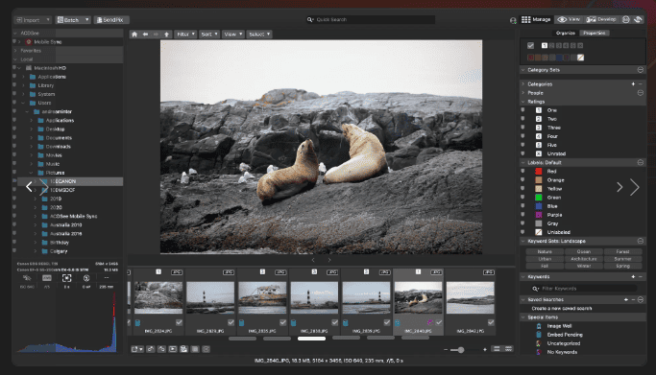Screen dimensions: 656x375
Task: Assign the Winter keyword button
Action: (584, 266)
